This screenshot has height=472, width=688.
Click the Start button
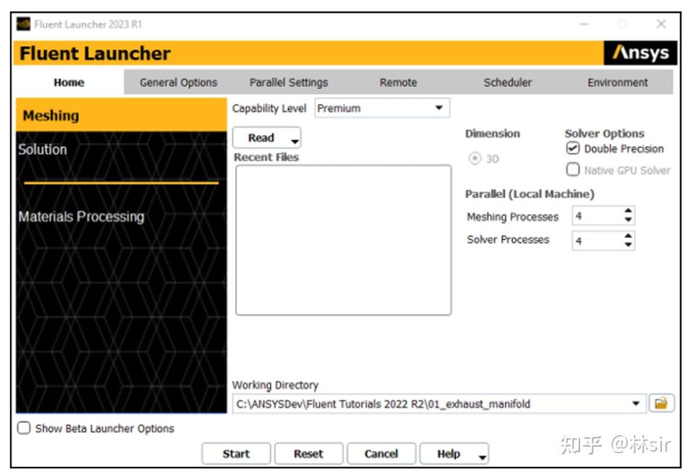[236, 454]
